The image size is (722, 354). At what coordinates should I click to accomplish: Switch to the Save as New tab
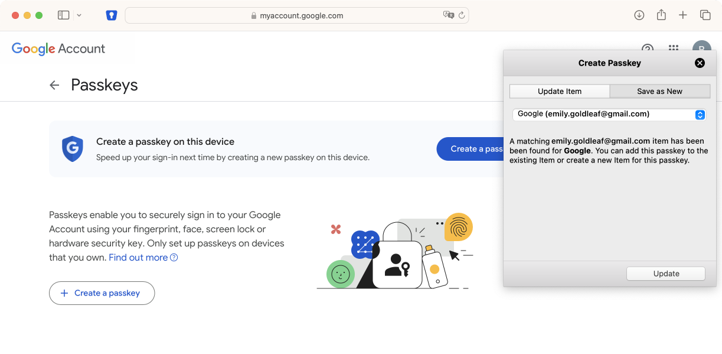pyautogui.click(x=660, y=91)
